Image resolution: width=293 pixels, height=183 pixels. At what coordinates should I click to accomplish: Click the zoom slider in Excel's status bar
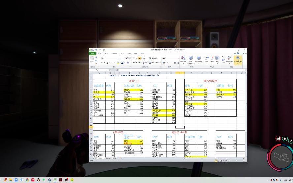click(236, 160)
